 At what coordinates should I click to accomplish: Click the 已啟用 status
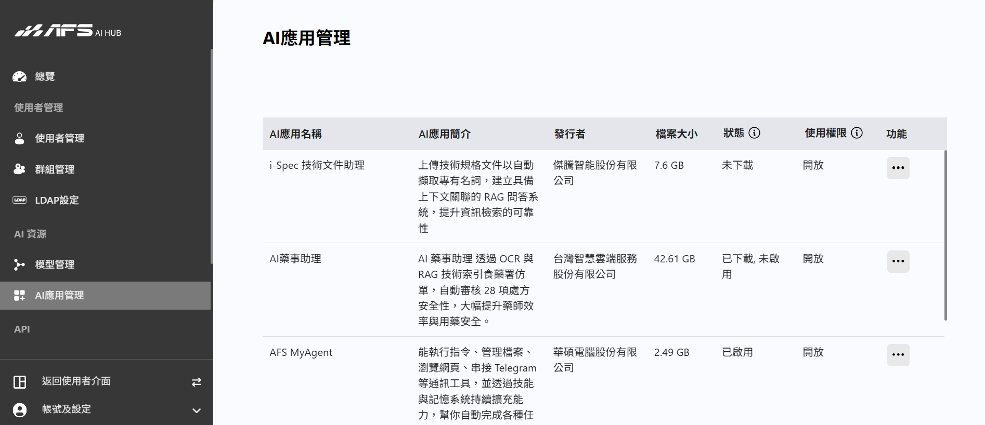[x=737, y=352]
